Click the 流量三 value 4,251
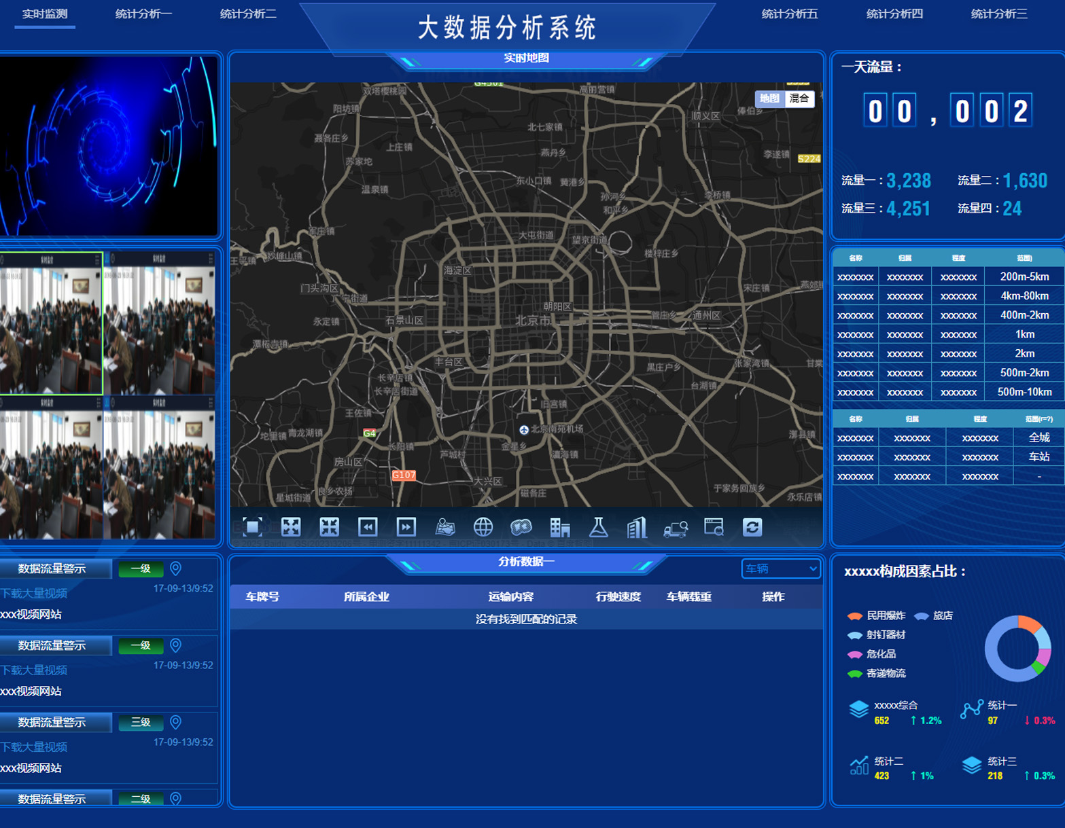Screen dimensions: 1065x828 (909, 209)
